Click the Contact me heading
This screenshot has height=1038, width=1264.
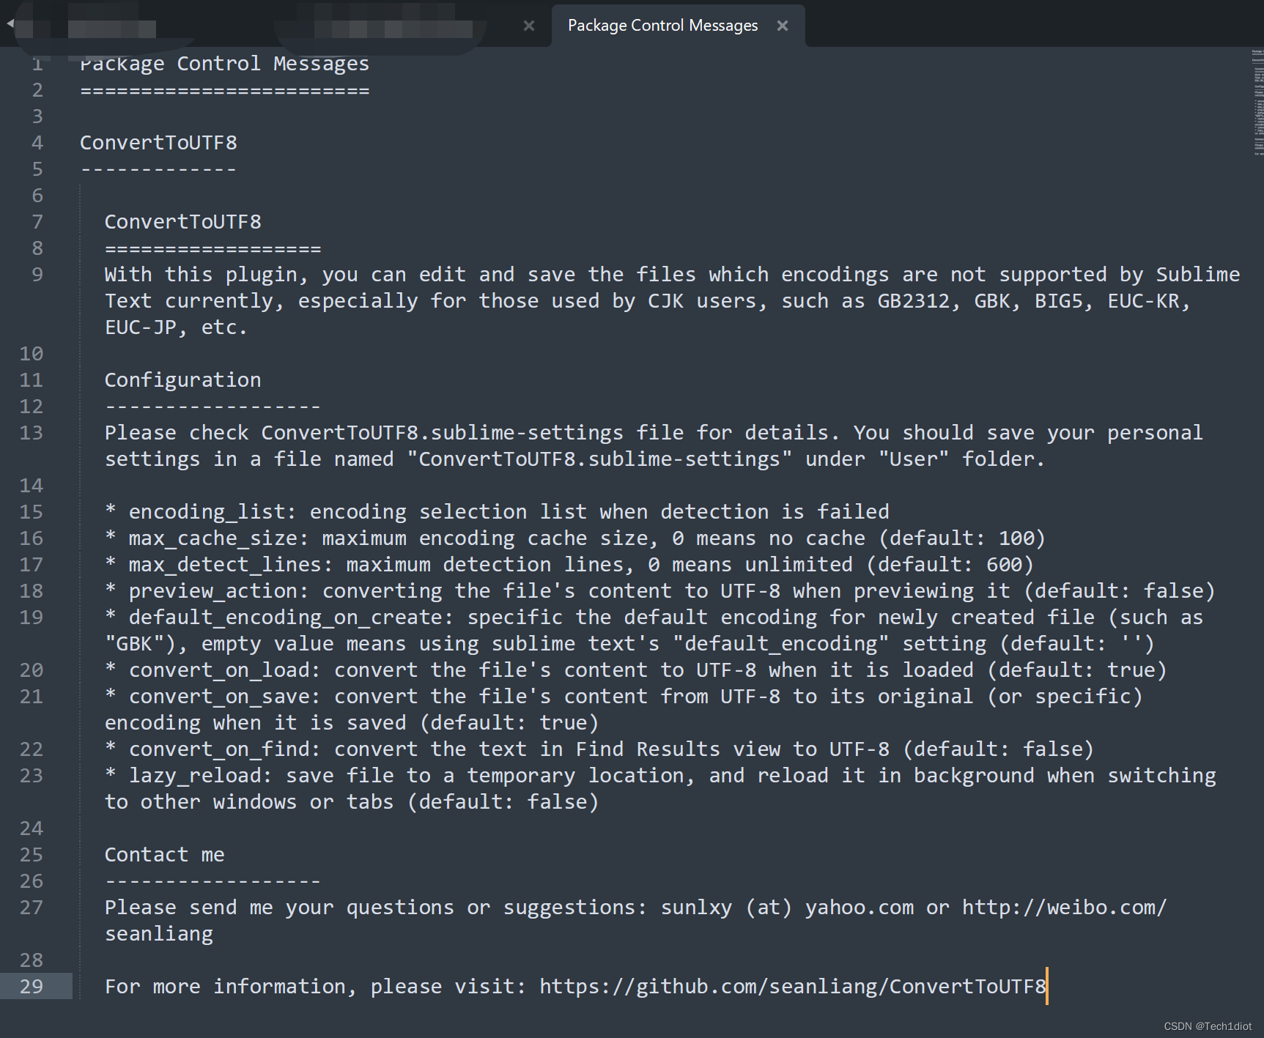(164, 853)
